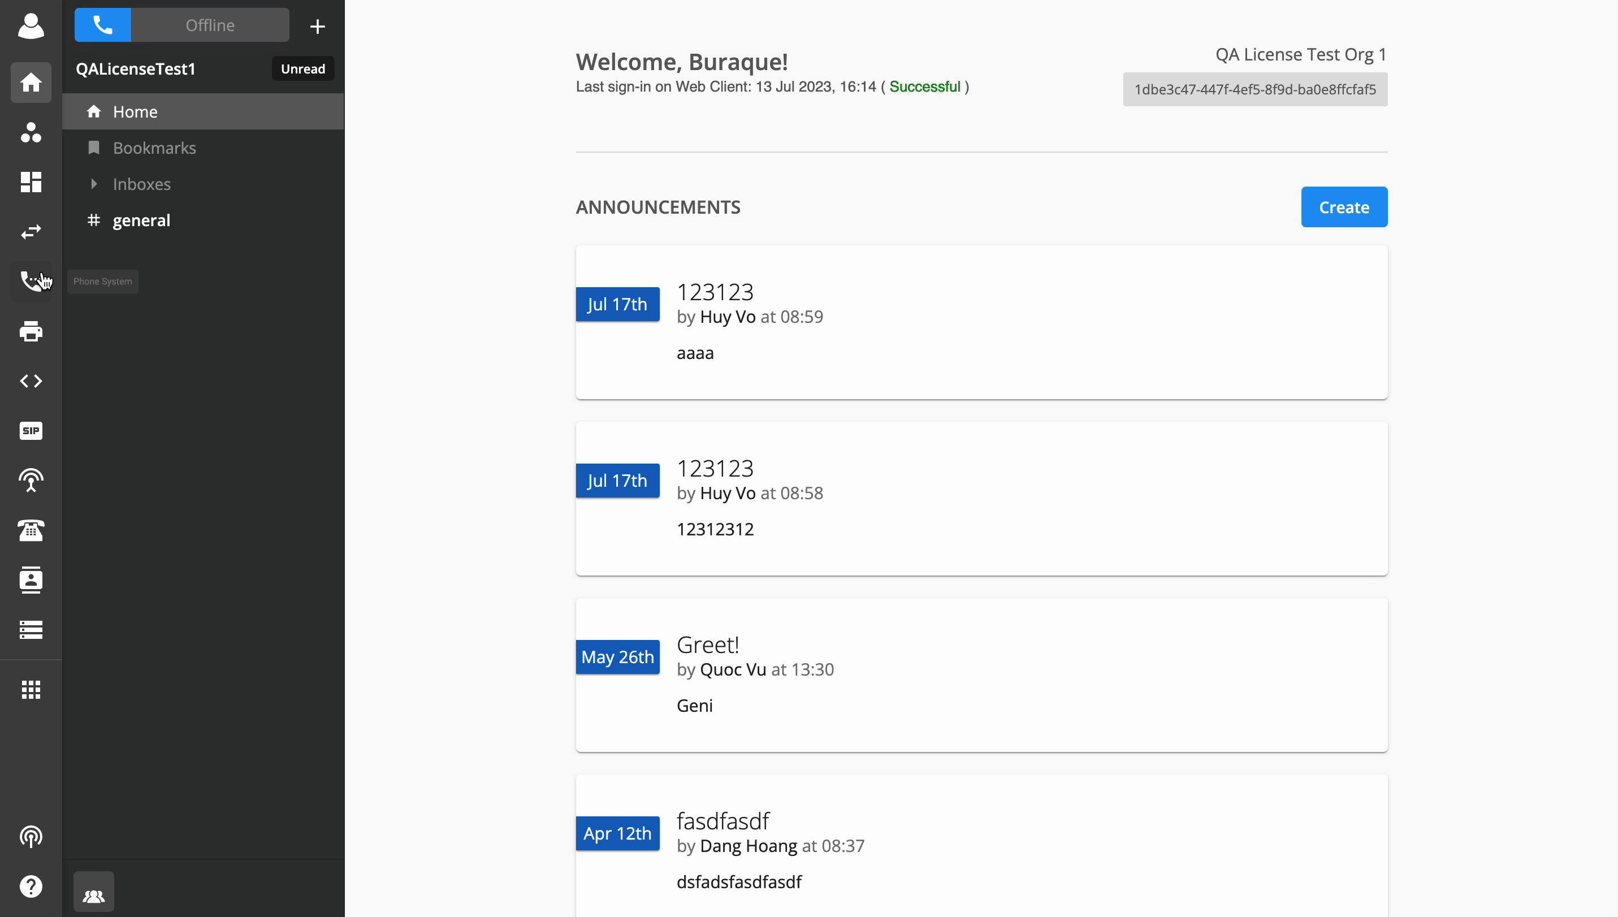Click the 12312312 announcement body text

[x=715, y=530]
